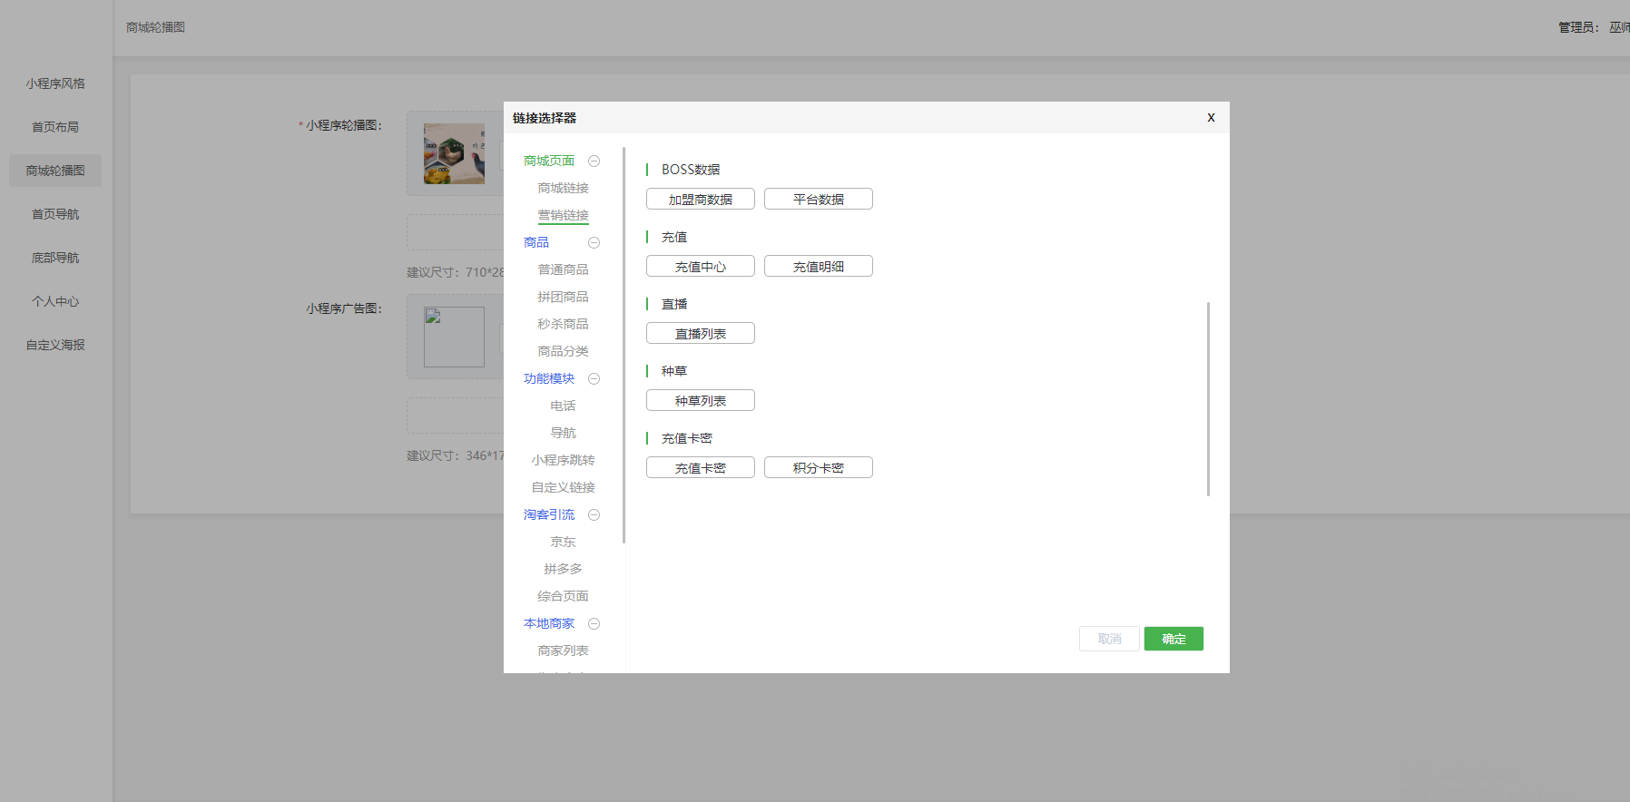The width and height of the screenshot is (1630, 802).
Task: Select the 充值中心 link button
Action: 700,267
